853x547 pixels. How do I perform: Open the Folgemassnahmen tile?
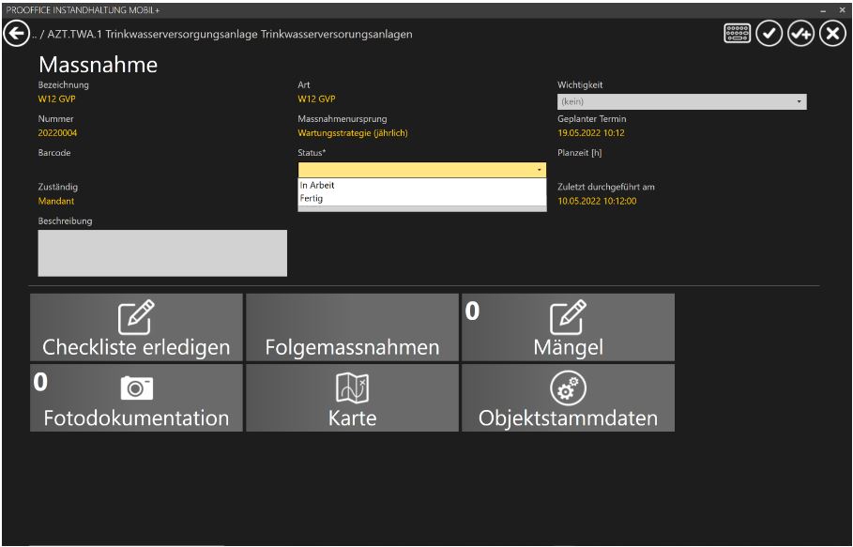tap(352, 327)
